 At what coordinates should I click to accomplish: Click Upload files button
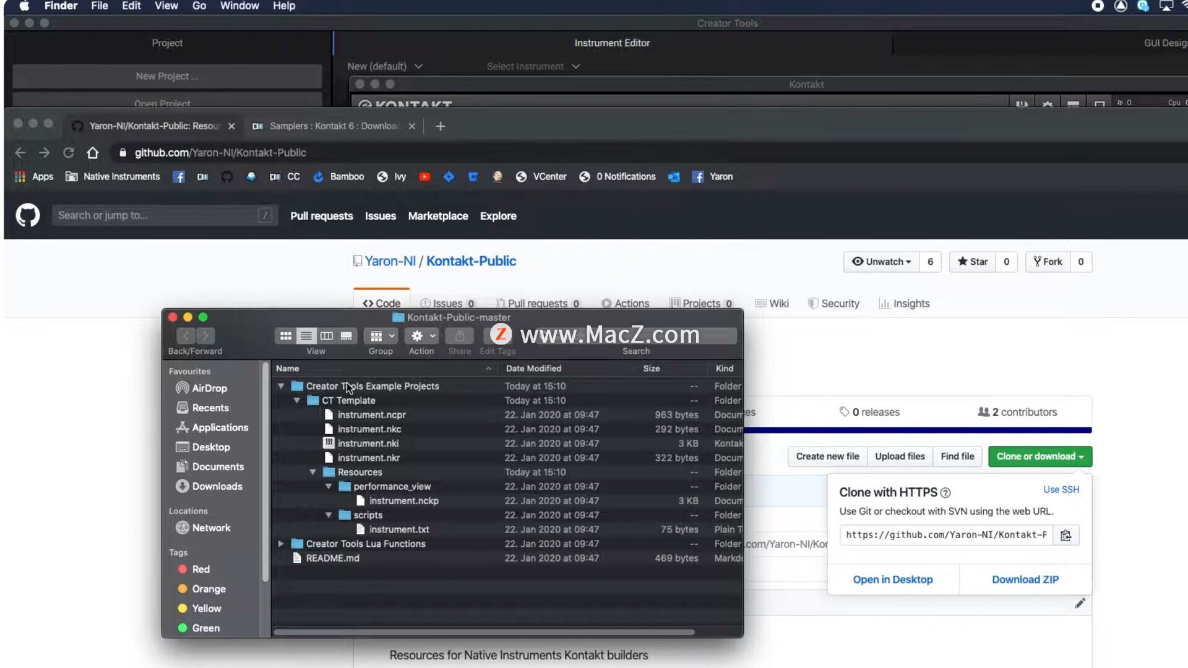pyautogui.click(x=900, y=456)
